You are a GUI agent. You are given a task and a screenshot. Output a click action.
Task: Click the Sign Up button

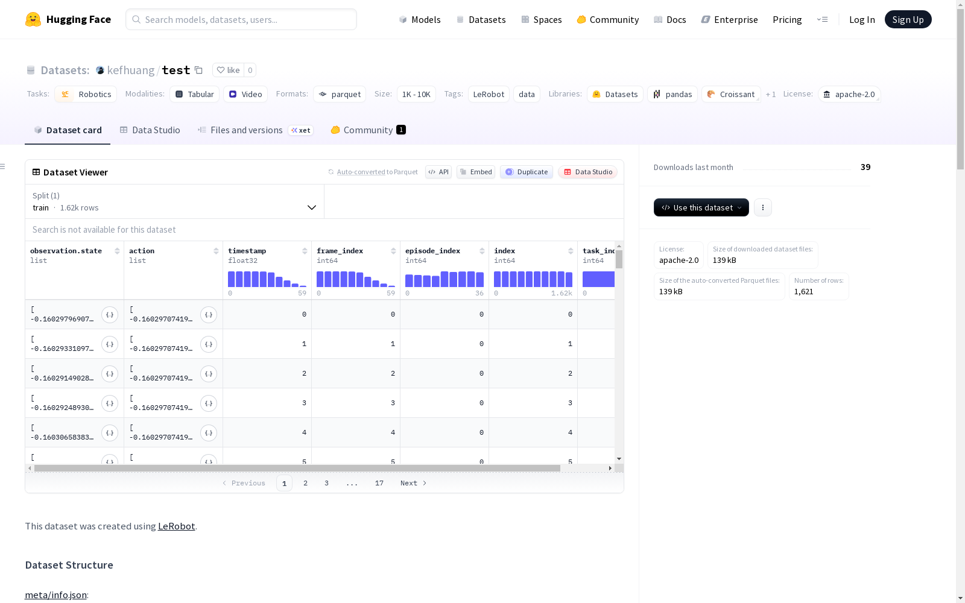click(908, 19)
